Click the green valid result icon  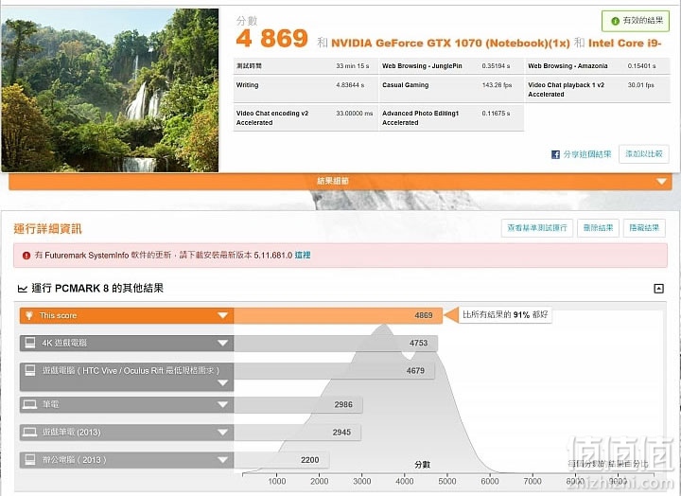pos(615,21)
